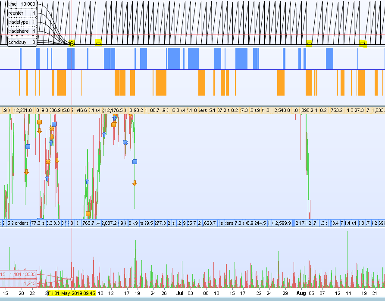Click the wide blue bar above Jul 15-17
The width and height of the screenshot is (385, 301).
(x=241, y=59)
